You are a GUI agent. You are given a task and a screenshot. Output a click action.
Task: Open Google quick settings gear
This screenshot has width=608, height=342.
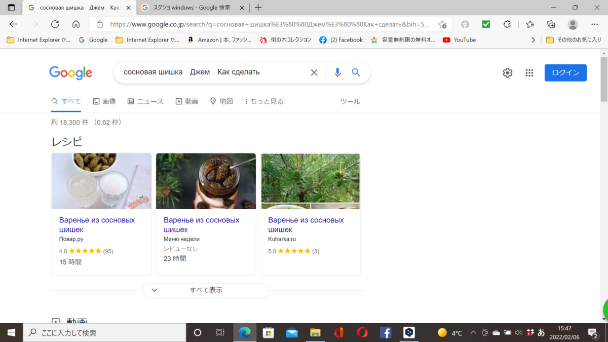click(x=508, y=73)
